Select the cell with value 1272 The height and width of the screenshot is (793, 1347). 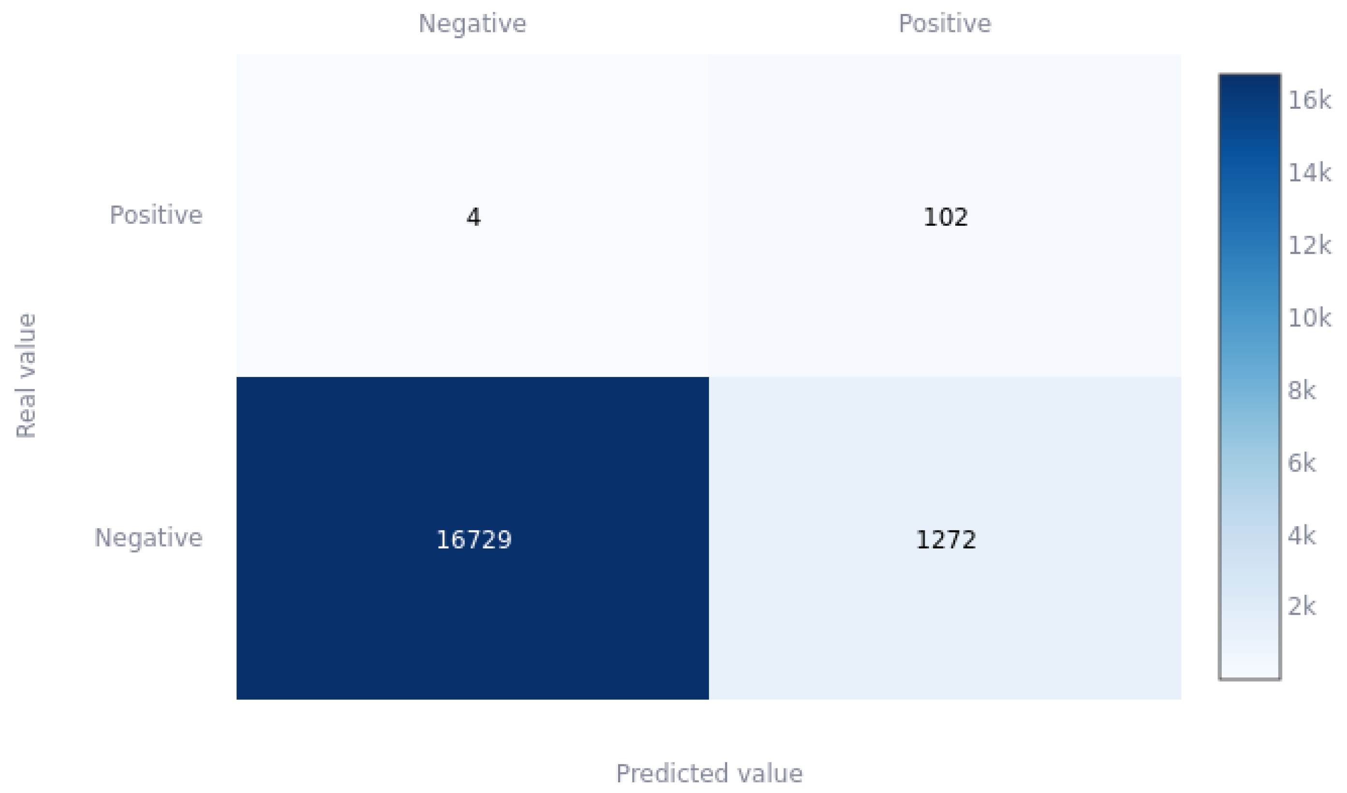point(945,538)
